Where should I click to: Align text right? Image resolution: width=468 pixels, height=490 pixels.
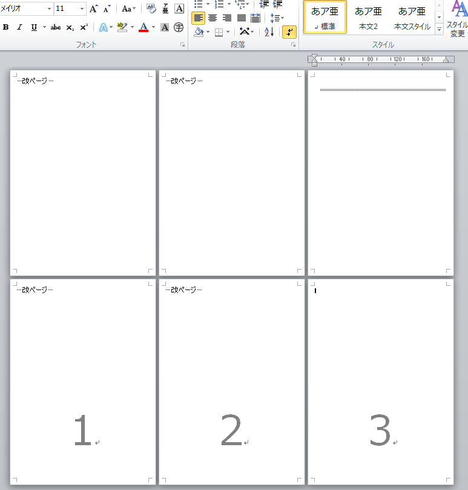(x=227, y=18)
